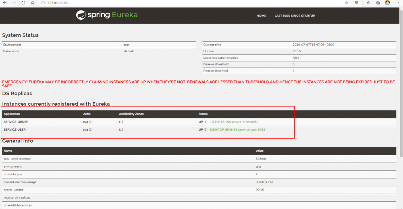The width and height of the screenshot is (403, 209).
Task: Select the registered-replicas row name
Action: 17,197
